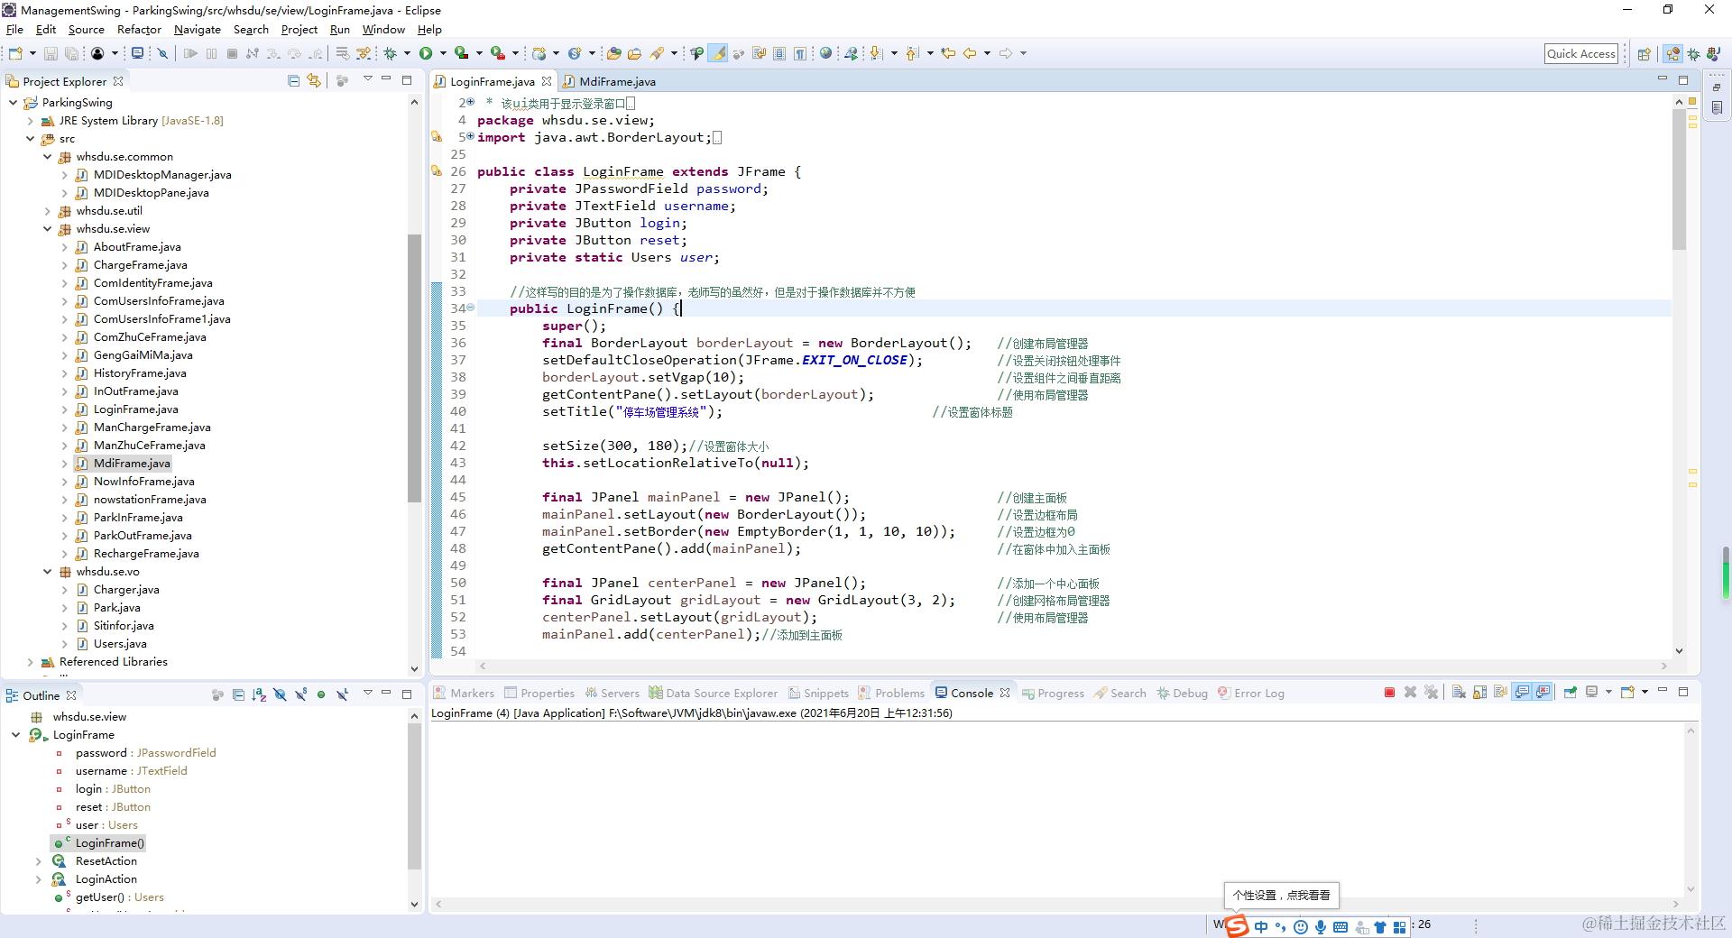Click the Open Task toolbar icon
Screen dimensions: 1732x938
tap(634, 53)
